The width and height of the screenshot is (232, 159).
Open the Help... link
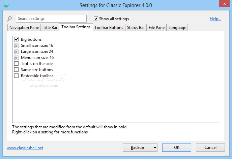coord(215,19)
